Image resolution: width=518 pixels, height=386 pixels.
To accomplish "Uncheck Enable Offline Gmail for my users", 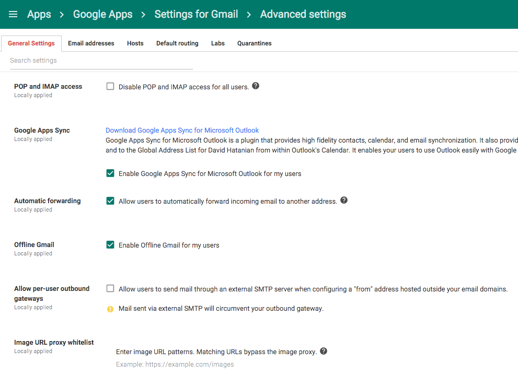I will 110,244.
